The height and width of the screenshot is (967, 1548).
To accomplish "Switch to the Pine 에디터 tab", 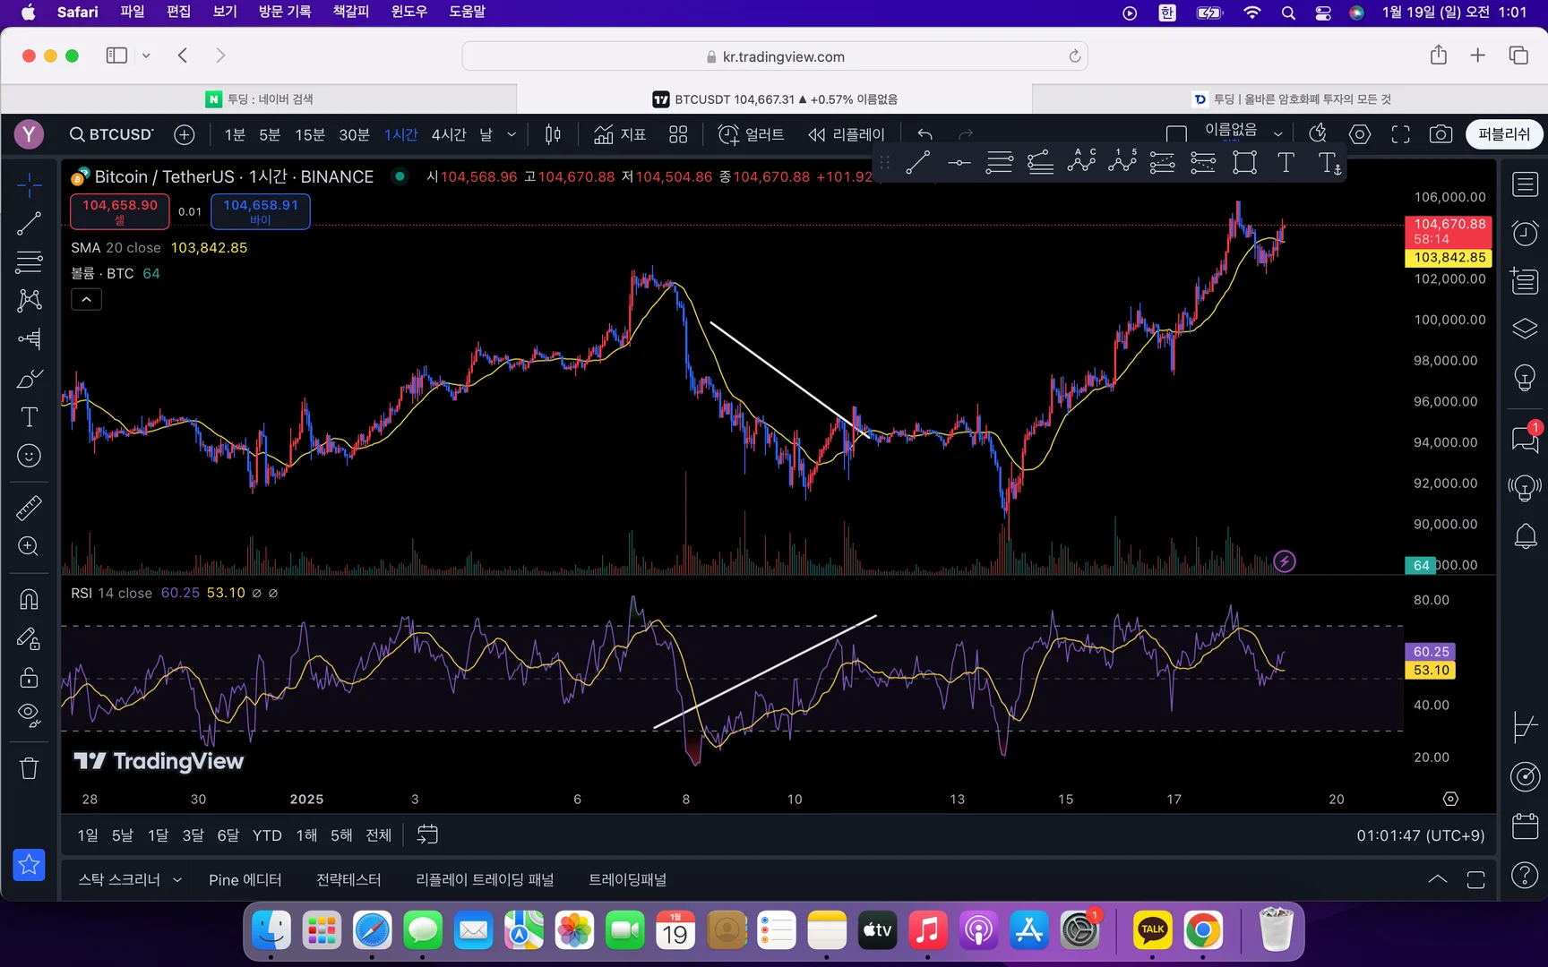I will coord(245,880).
